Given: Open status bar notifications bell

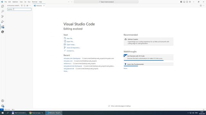Looking at the screenshot, I should (x=203, y=110).
